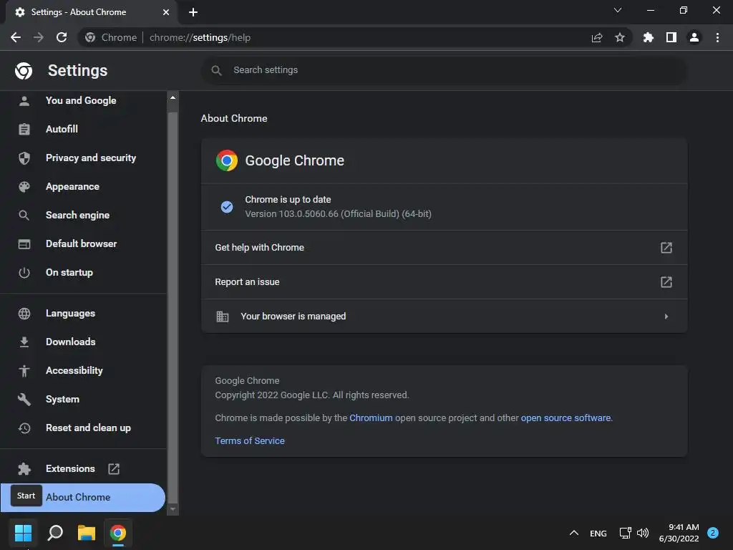Click the network display tray icon
This screenshot has width=733, height=550.
(625, 533)
